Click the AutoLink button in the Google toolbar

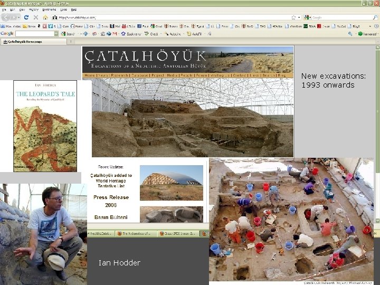coord(173,34)
